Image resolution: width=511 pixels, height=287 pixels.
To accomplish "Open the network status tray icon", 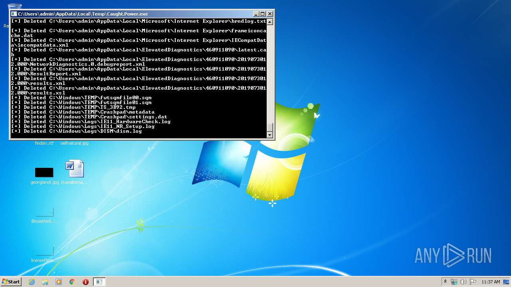I will 454,282.
